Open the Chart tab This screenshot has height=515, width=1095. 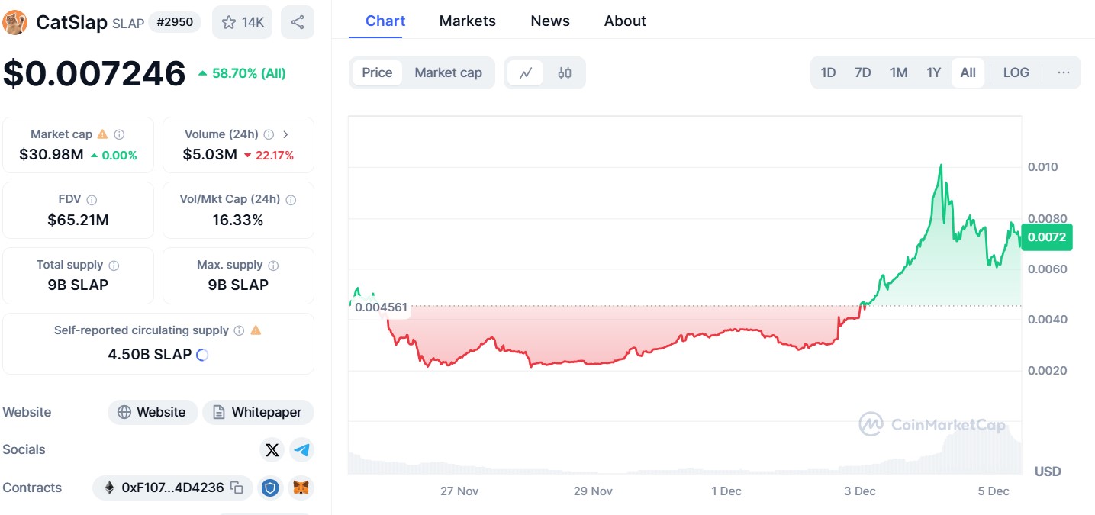[385, 21]
